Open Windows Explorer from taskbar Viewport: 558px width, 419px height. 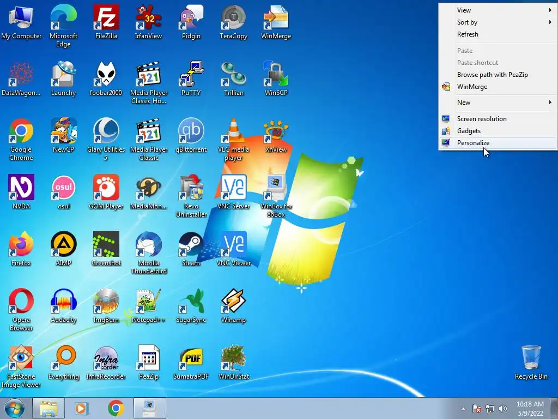click(x=48, y=408)
